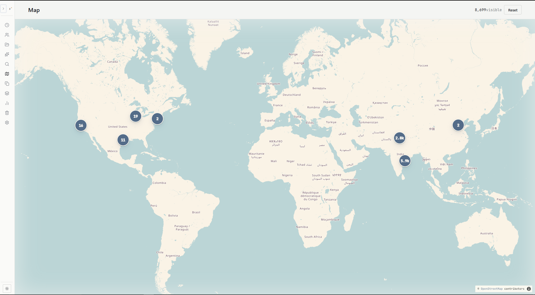
Task: Click the 2 cluster near US east coast
Action: 157,119
